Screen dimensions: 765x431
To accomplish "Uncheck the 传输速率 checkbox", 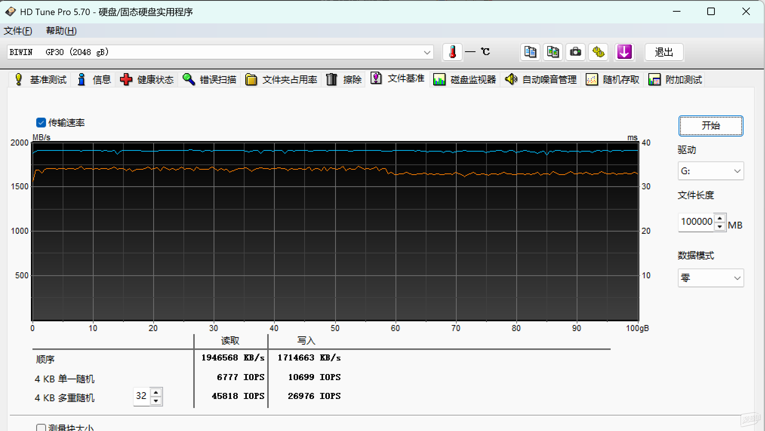I will (x=41, y=123).
